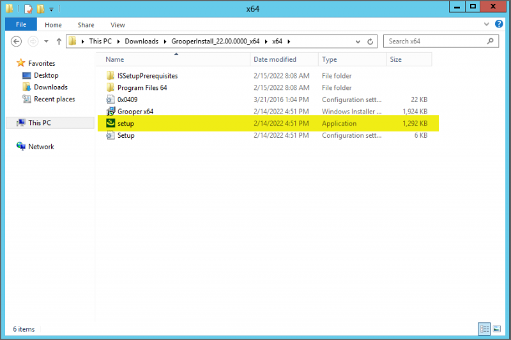Screen dimensions: 511x340
Task: Select Network in the navigation pane
Action: point(41,147)
